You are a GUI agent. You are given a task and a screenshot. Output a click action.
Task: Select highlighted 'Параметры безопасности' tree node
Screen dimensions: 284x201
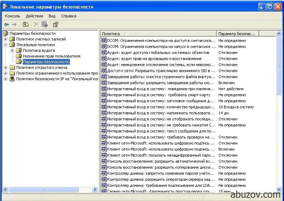(46, 62)
